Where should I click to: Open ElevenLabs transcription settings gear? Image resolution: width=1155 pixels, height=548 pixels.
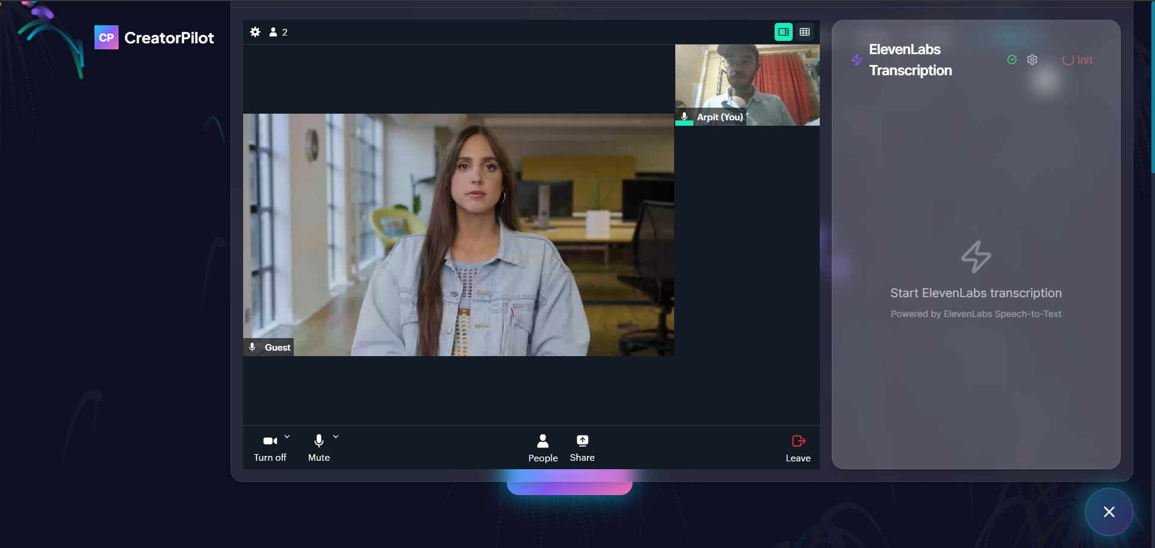(1032, 60)
